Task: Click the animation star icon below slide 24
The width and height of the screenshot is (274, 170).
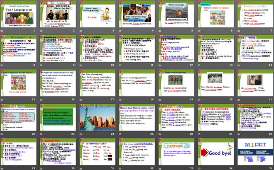Action: [x=81, y=134]
